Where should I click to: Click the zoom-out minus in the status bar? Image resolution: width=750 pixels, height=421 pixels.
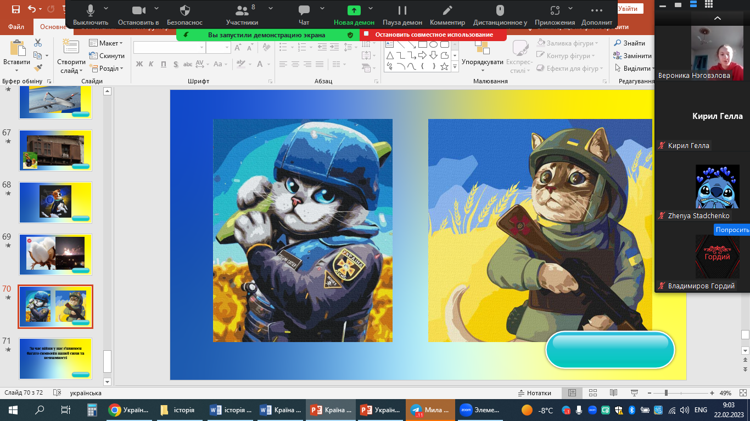coord(650,393)
